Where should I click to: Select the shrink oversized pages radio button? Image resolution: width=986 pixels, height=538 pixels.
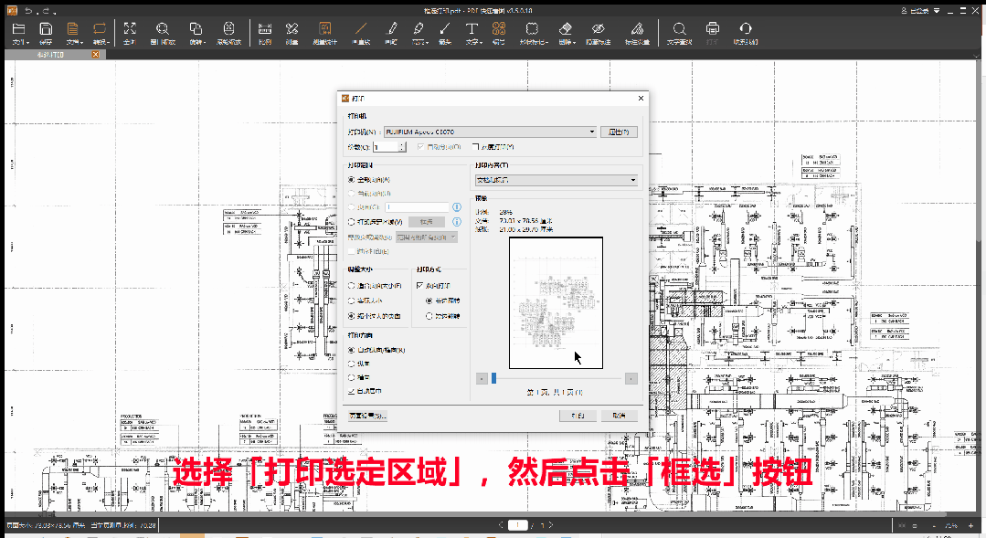pyautogui.click(x=352, y=316)
